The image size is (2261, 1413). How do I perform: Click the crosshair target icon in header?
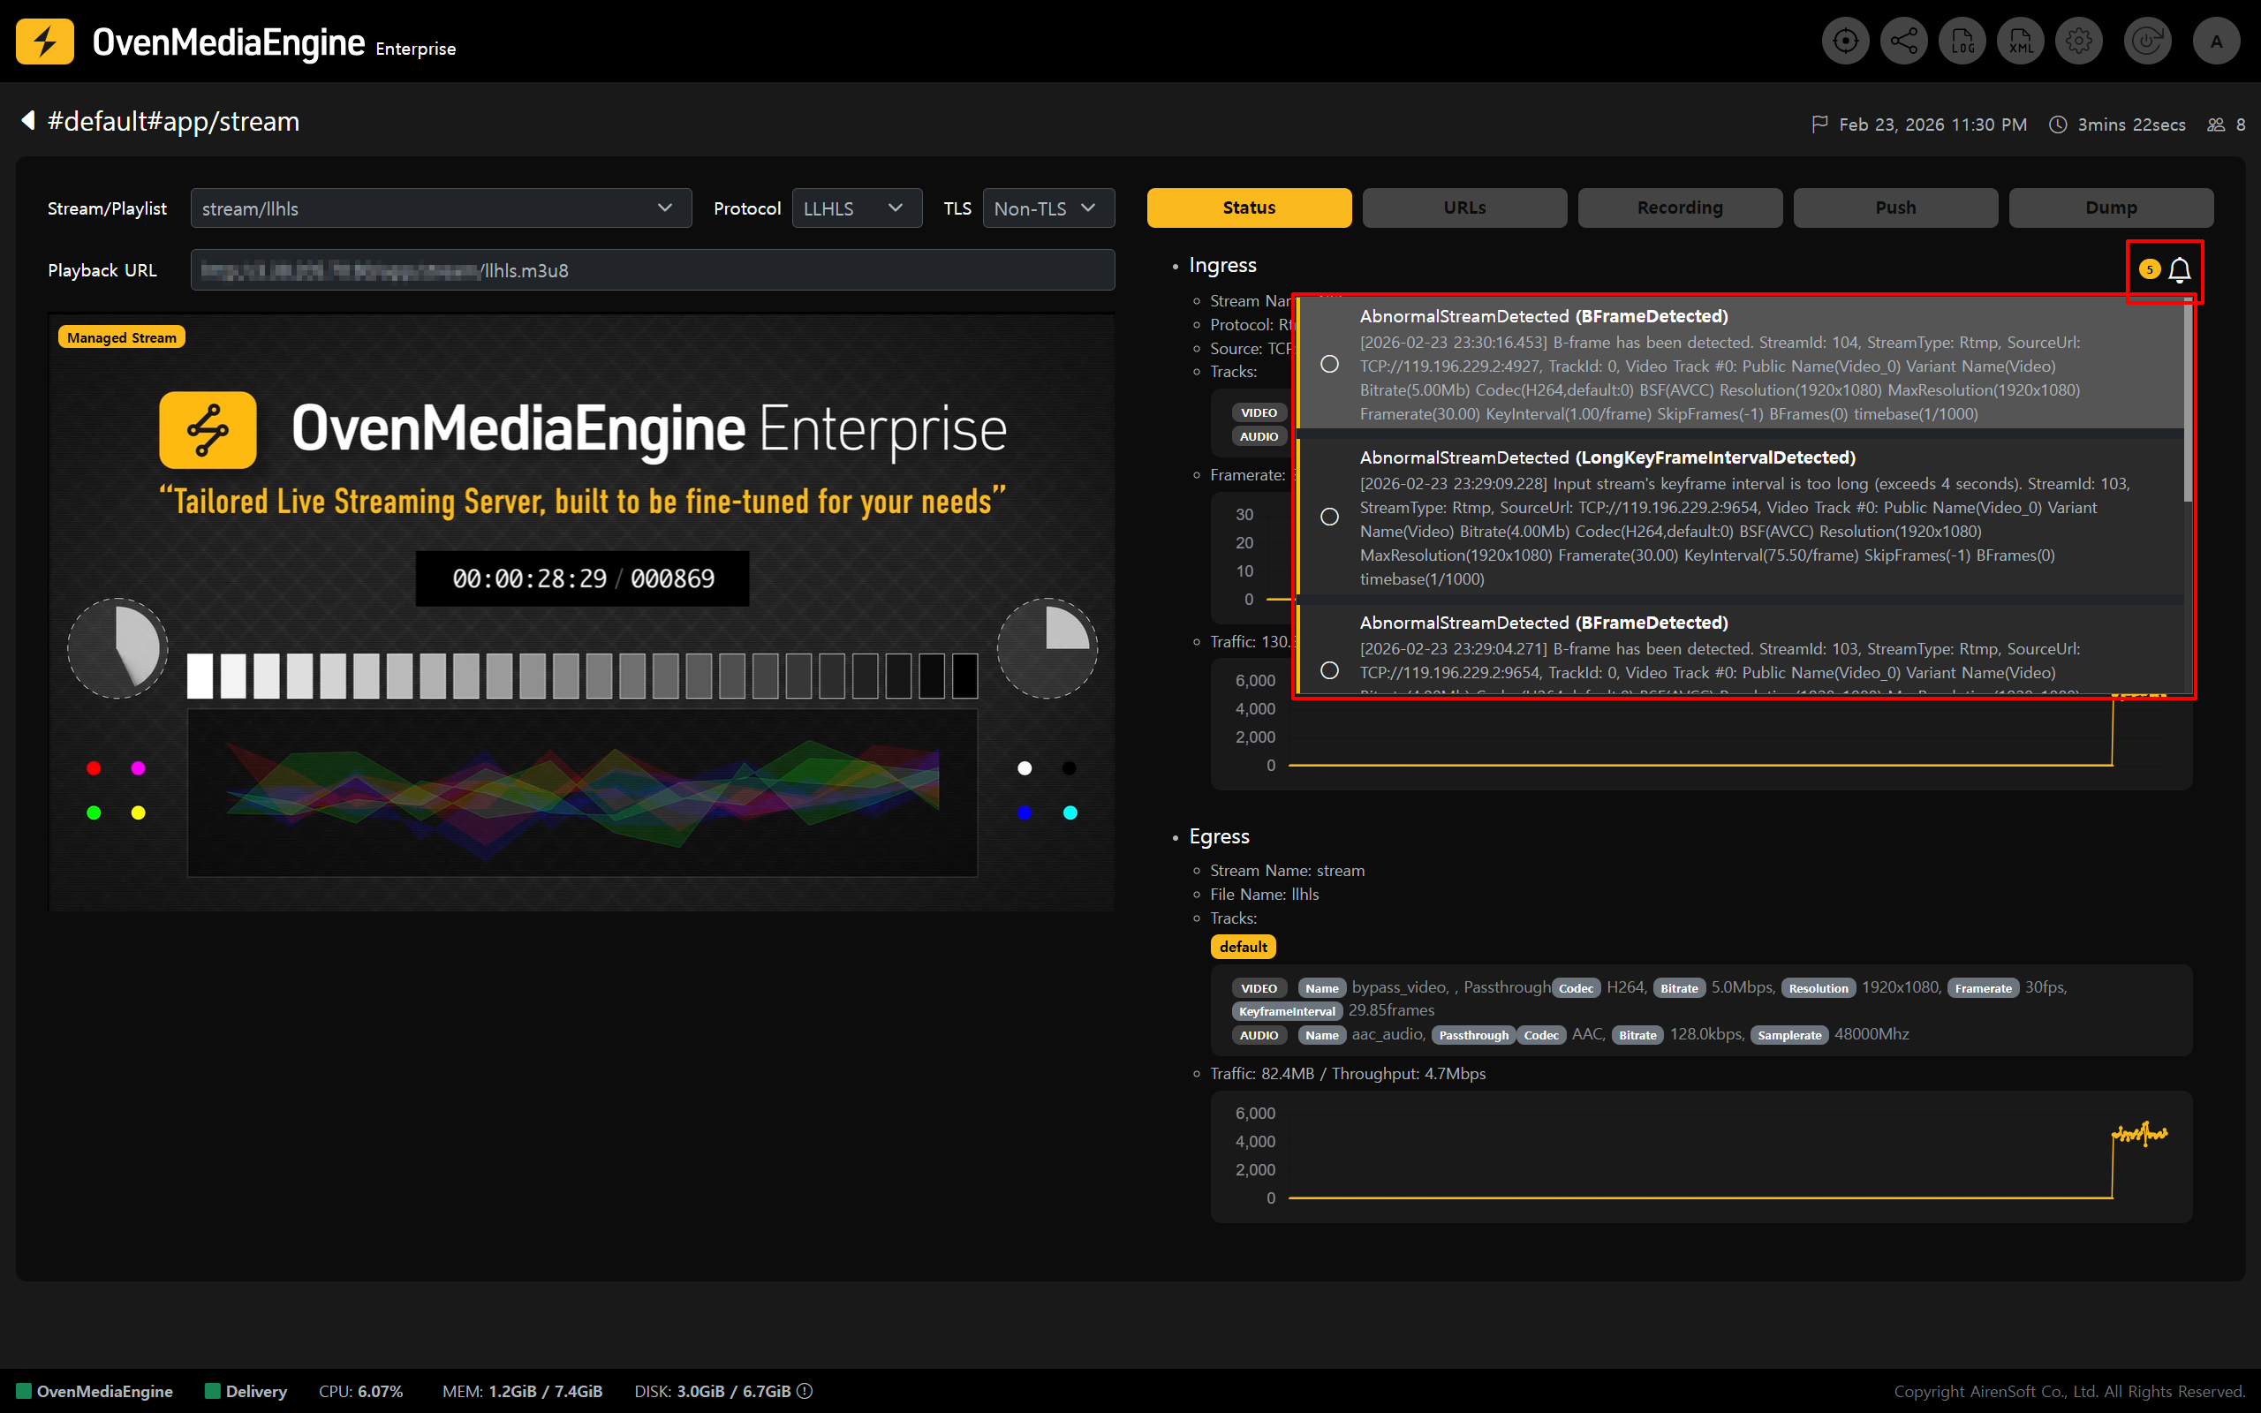(1845, 42)
